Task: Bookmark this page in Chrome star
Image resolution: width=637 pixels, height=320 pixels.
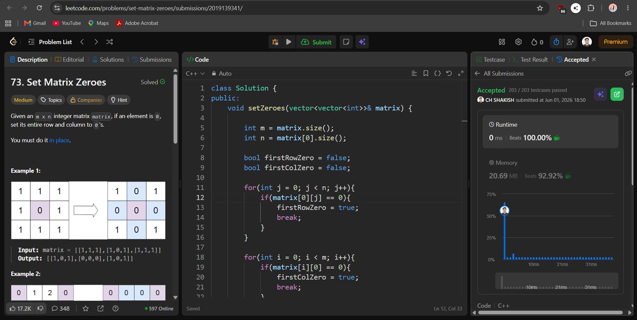Action: tap(540, 8)
